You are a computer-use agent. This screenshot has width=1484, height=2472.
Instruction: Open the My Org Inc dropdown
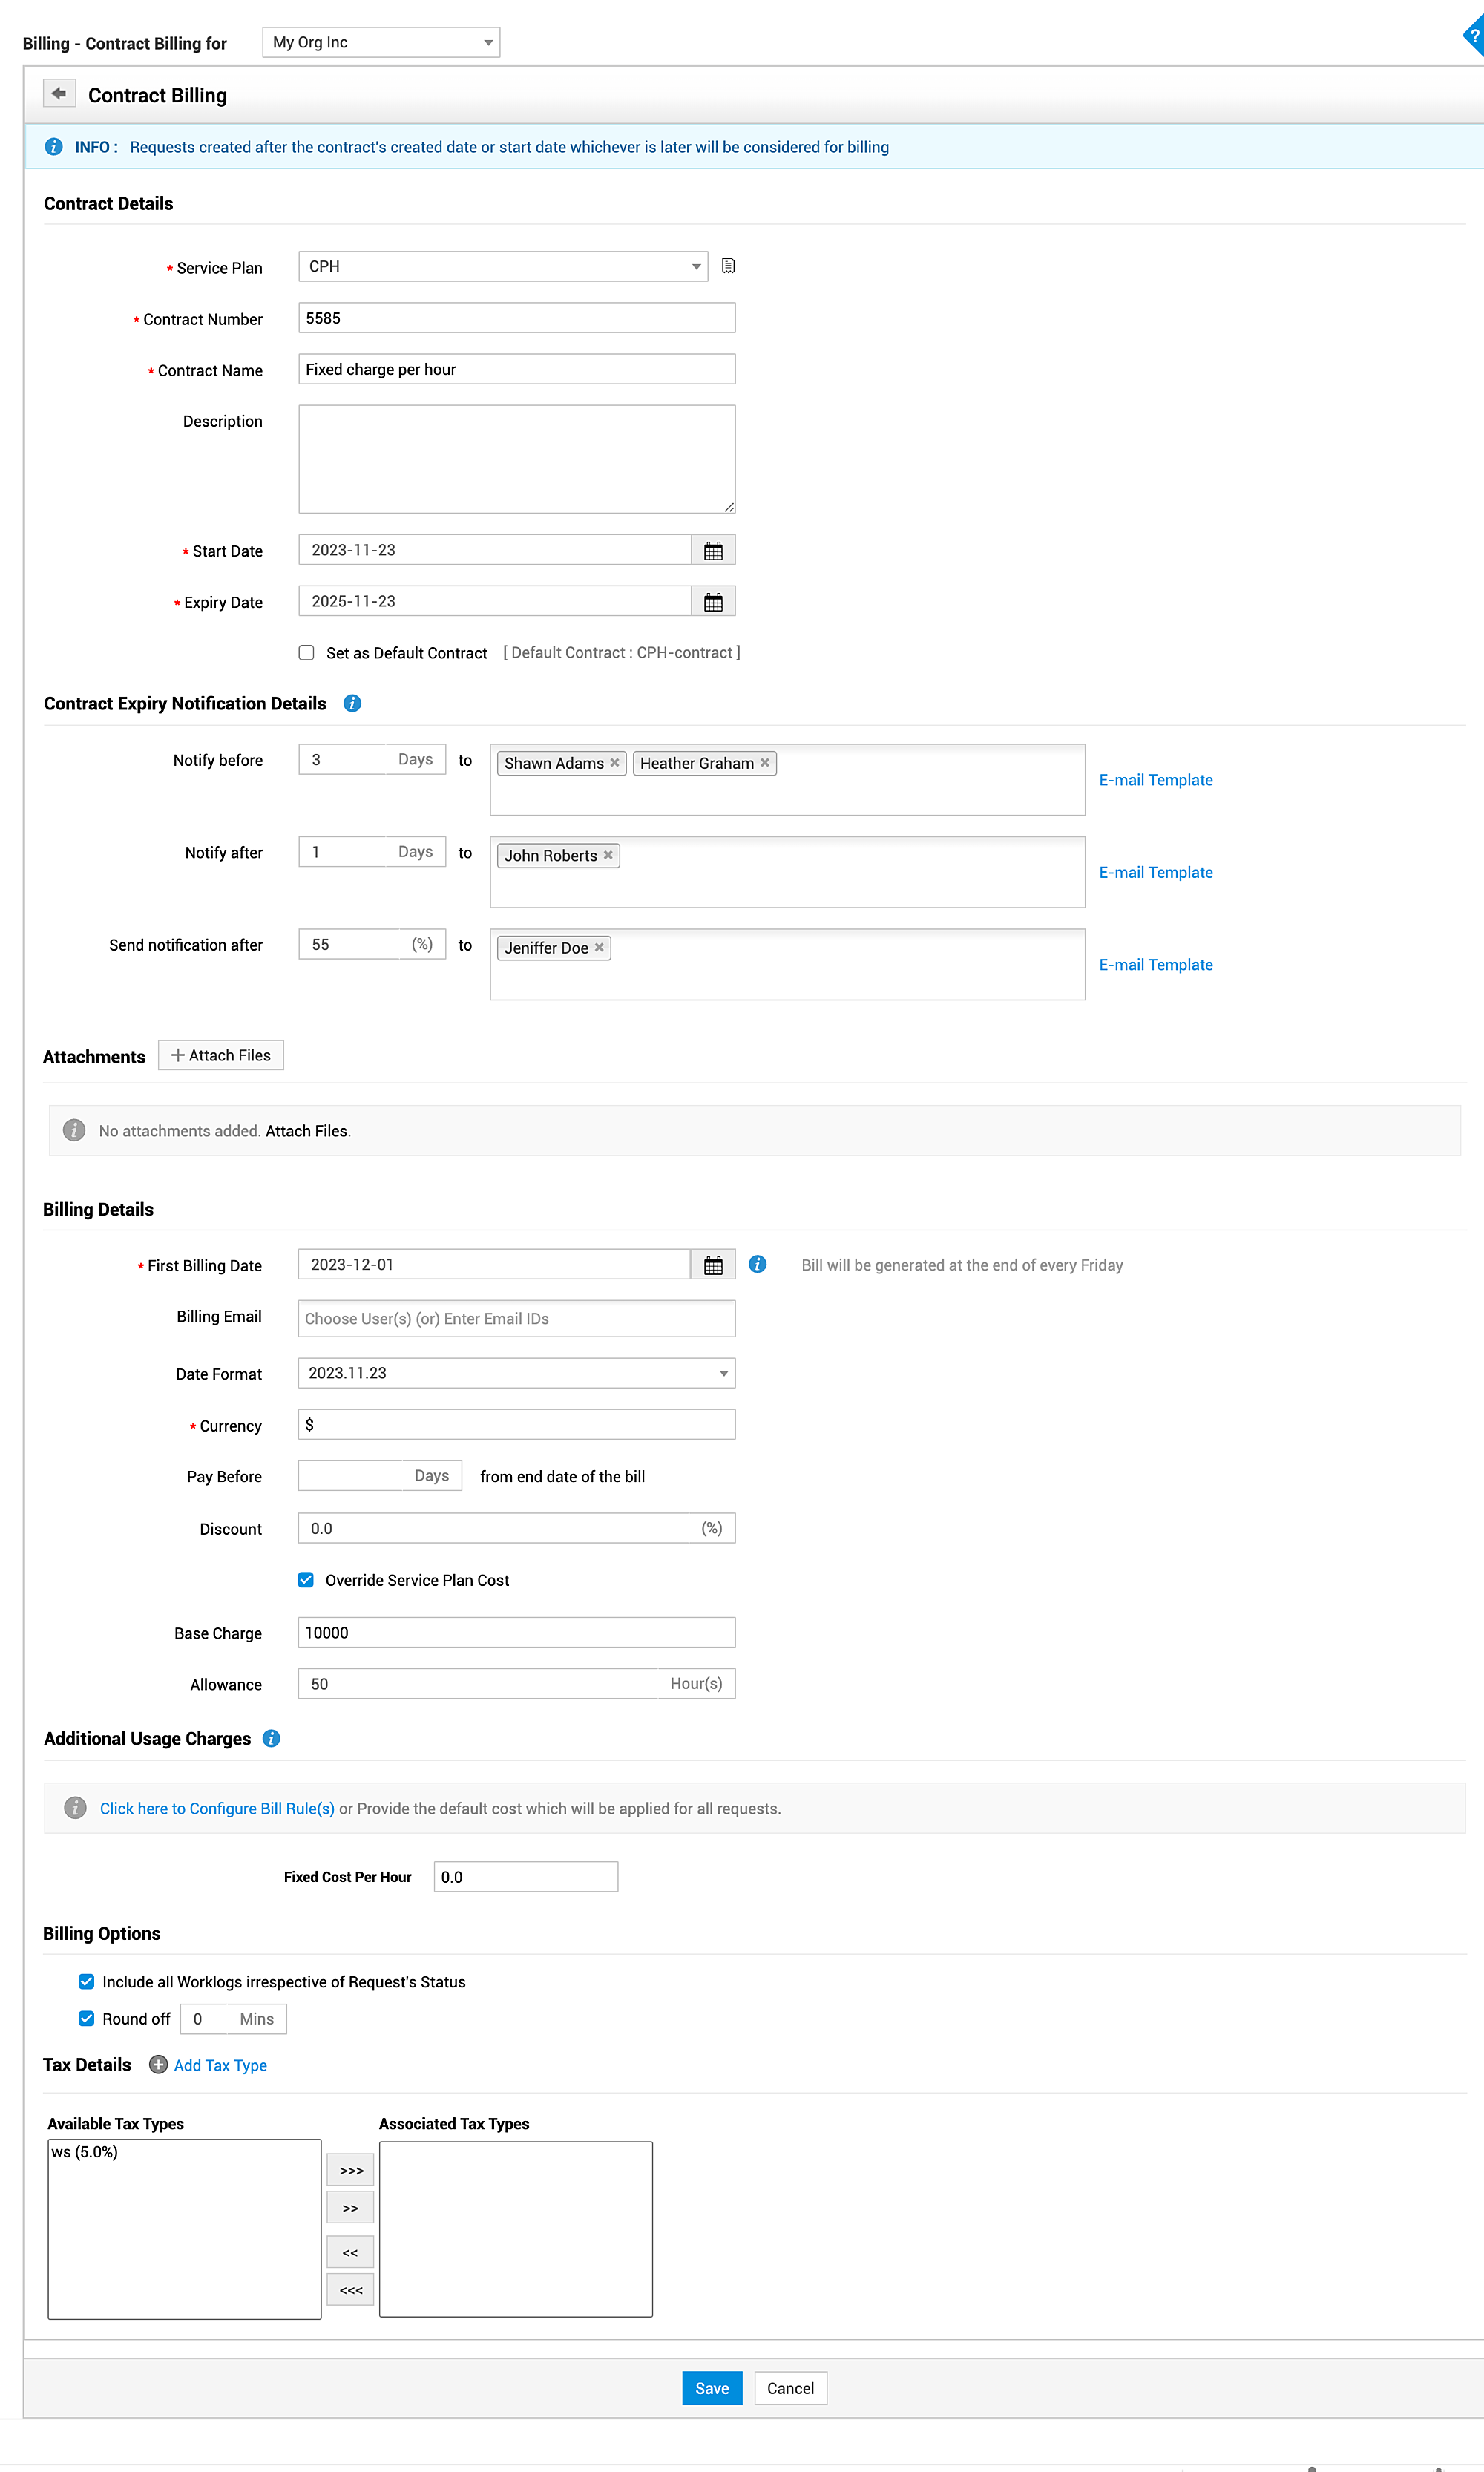click(x=381, y=42)
